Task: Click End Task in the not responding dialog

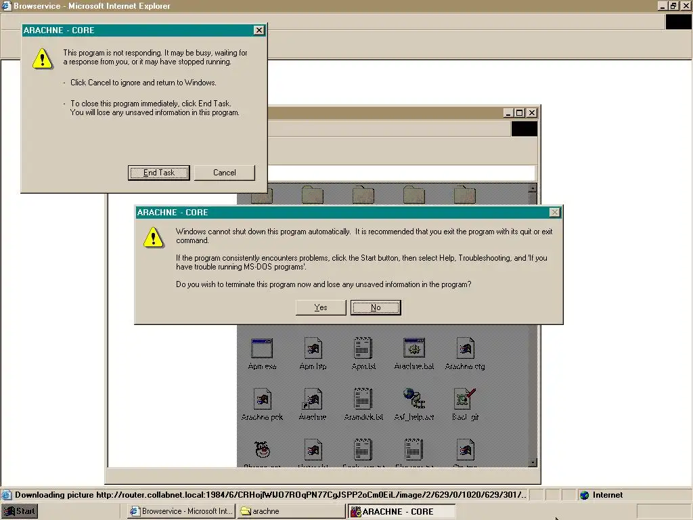Action: point(158,173)
